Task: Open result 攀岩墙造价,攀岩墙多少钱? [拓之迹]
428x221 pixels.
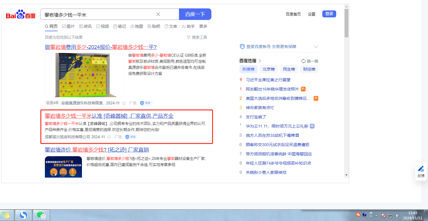Action: click(97, 150)
